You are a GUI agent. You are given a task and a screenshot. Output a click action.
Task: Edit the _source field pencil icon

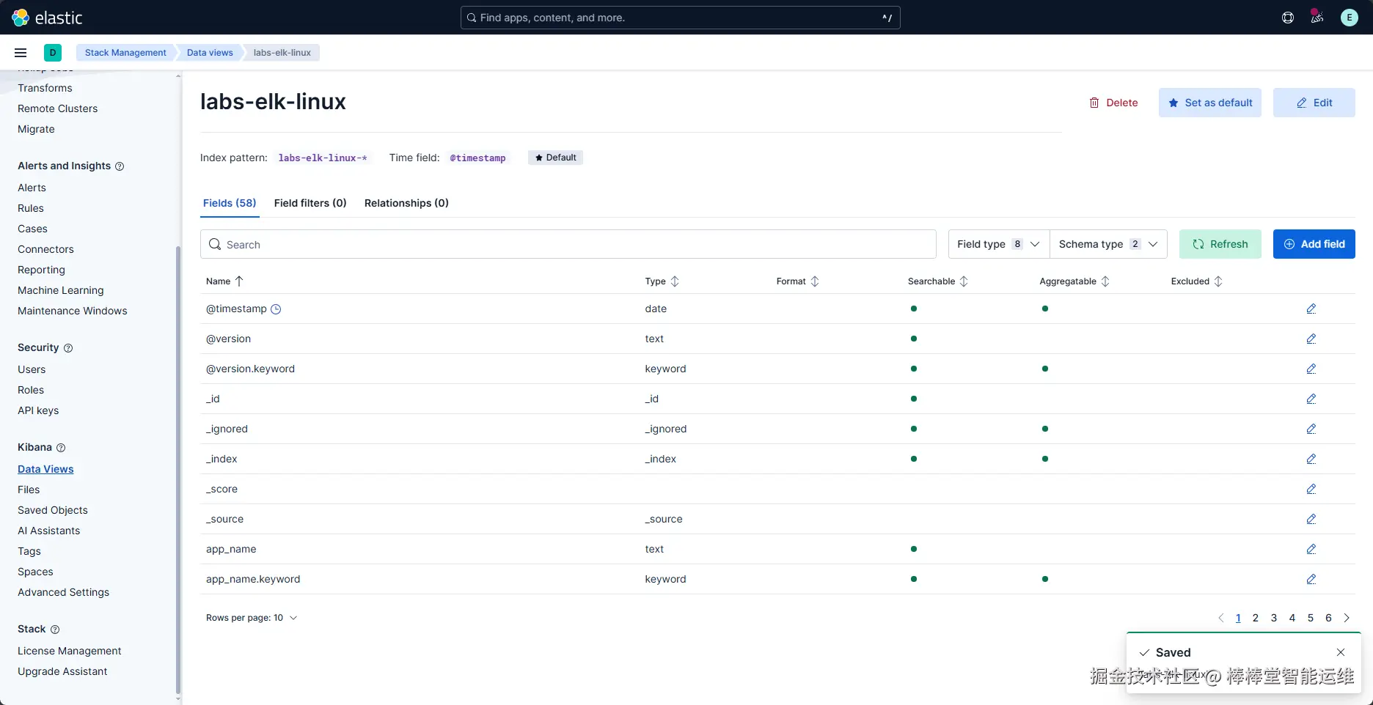[1311, 519]
